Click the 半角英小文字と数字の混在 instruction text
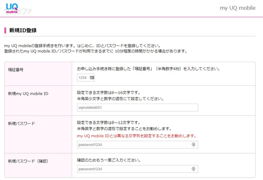This screenshot has height=180, width=263. click(120, 99)
